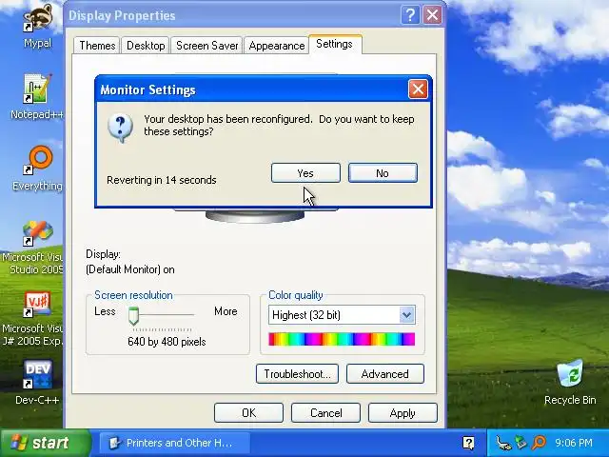The image size is (609, 457).
Task: Select the Everything desktop icon
Action: tap(38, 169)
